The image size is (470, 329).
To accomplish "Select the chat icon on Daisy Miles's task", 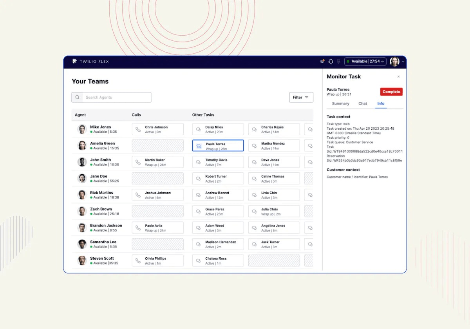I will [x=199, y=129].
